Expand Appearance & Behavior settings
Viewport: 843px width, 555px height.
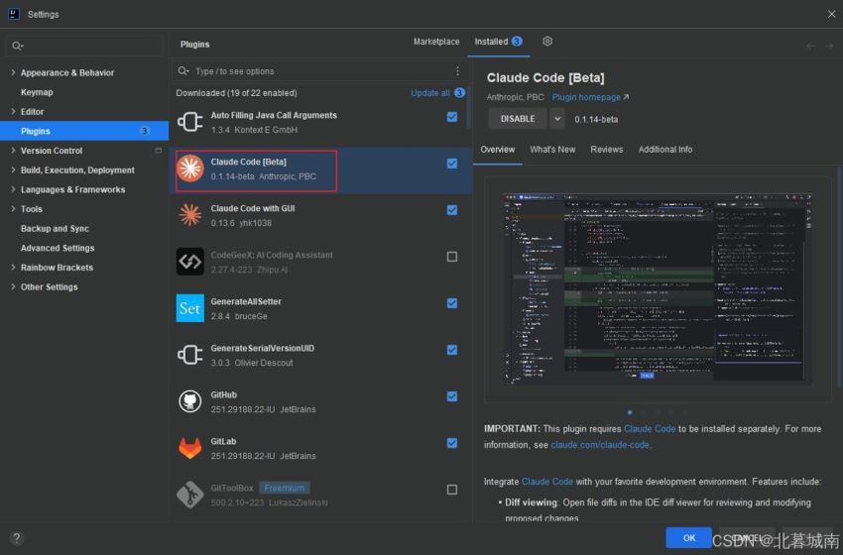[13, 72]
